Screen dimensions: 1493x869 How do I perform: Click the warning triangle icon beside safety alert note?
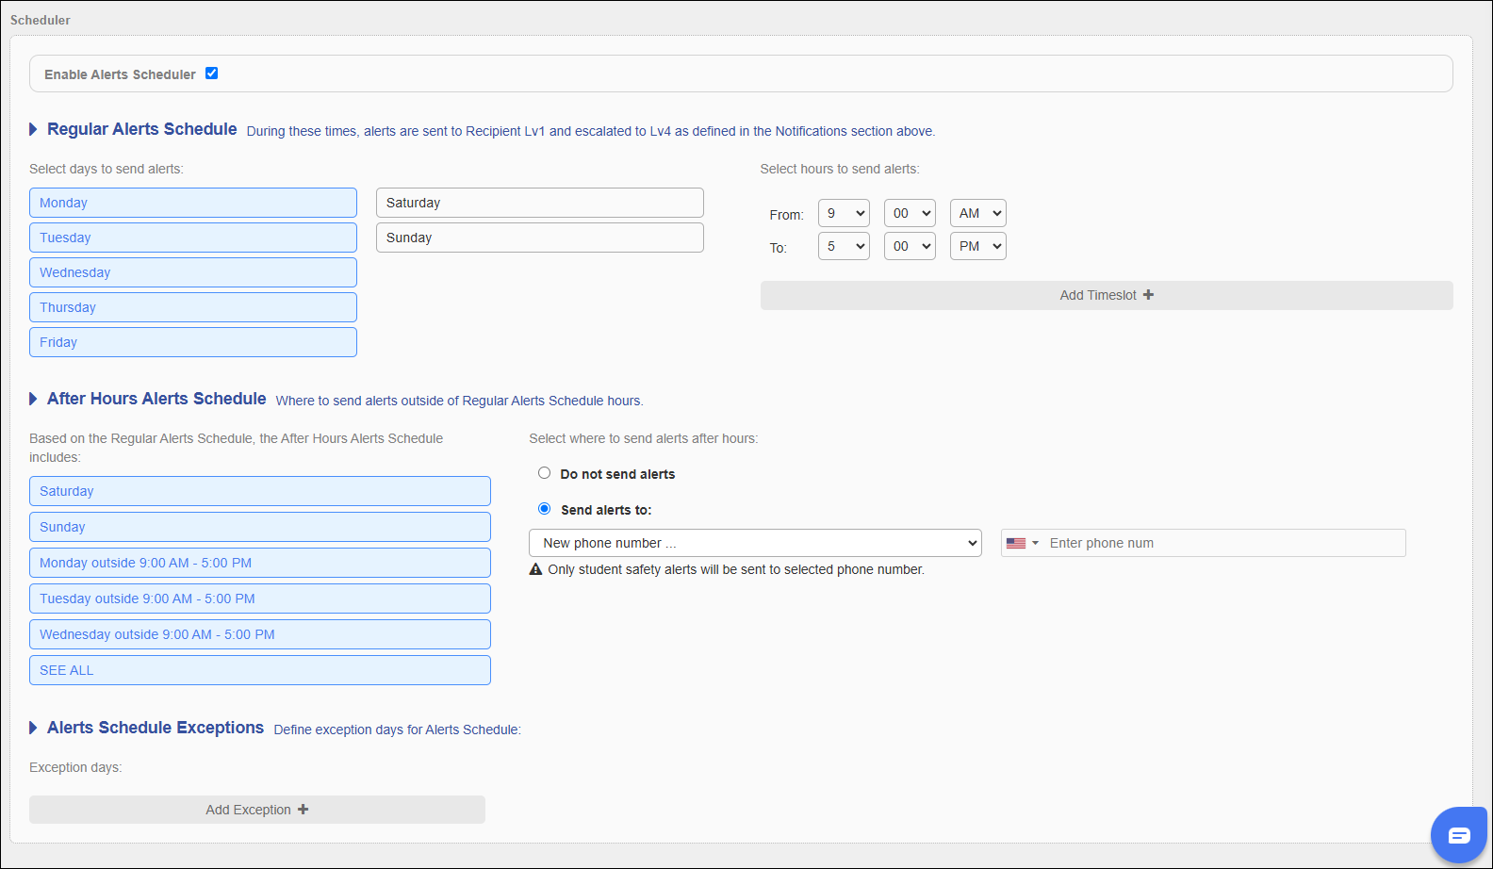(536, 569)
